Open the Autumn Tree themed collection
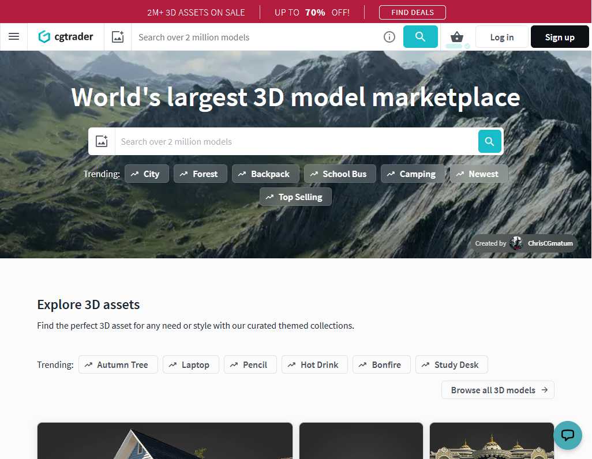592x459 pixels. pos(118,364)
